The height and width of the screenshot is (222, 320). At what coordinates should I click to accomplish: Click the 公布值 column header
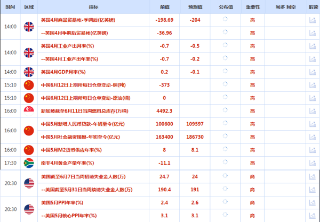(226, 7)
